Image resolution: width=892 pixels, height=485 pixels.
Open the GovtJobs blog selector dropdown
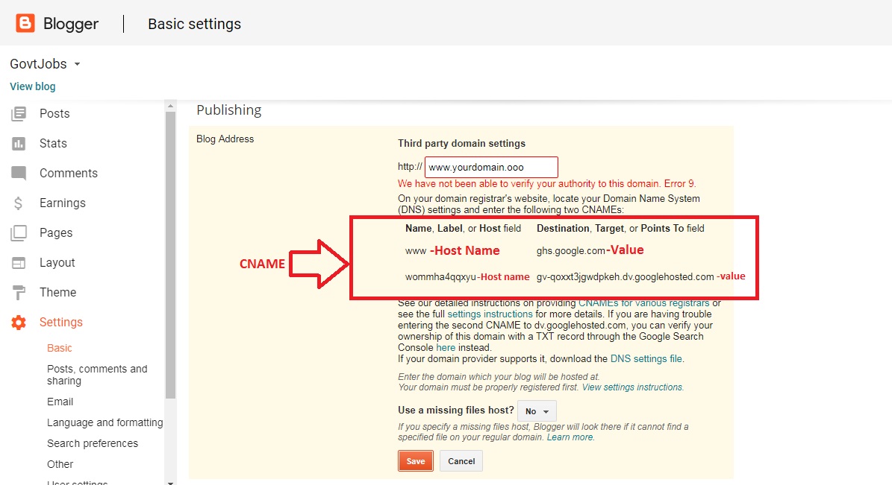click(45, 63)
